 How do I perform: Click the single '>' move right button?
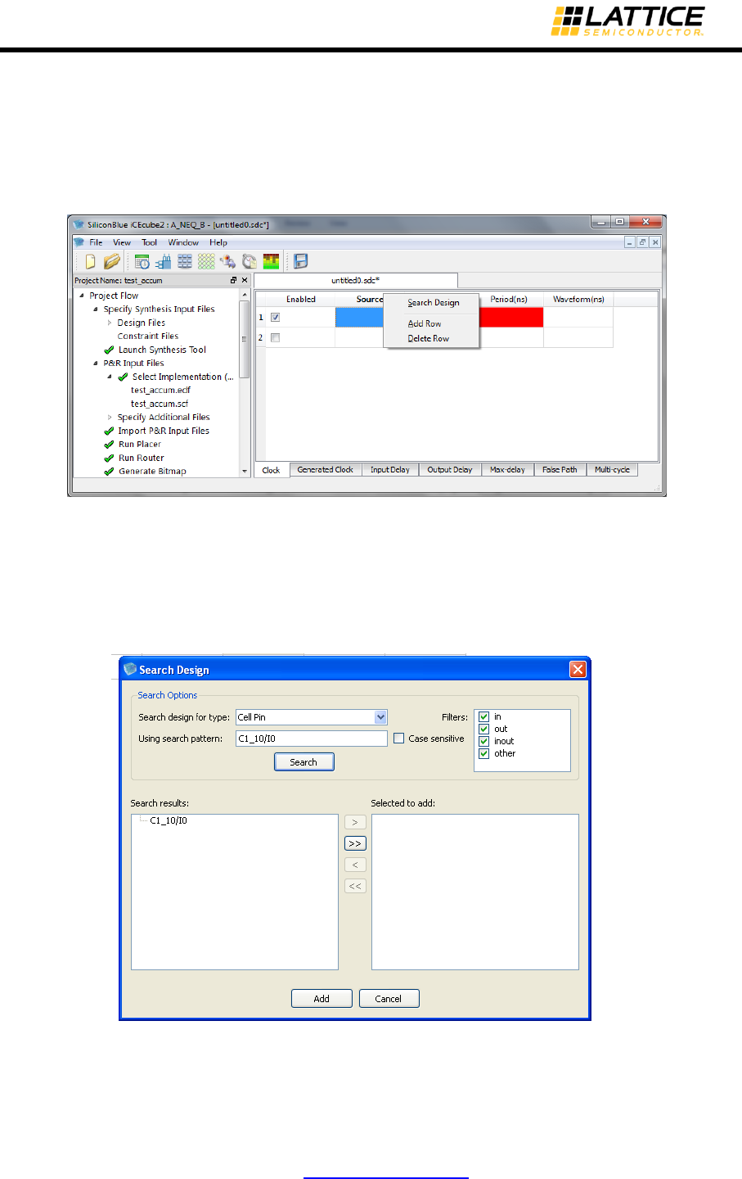click(355, 822)
